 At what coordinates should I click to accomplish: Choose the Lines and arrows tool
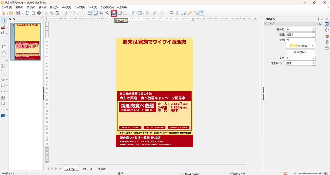(x=3, y=60)
